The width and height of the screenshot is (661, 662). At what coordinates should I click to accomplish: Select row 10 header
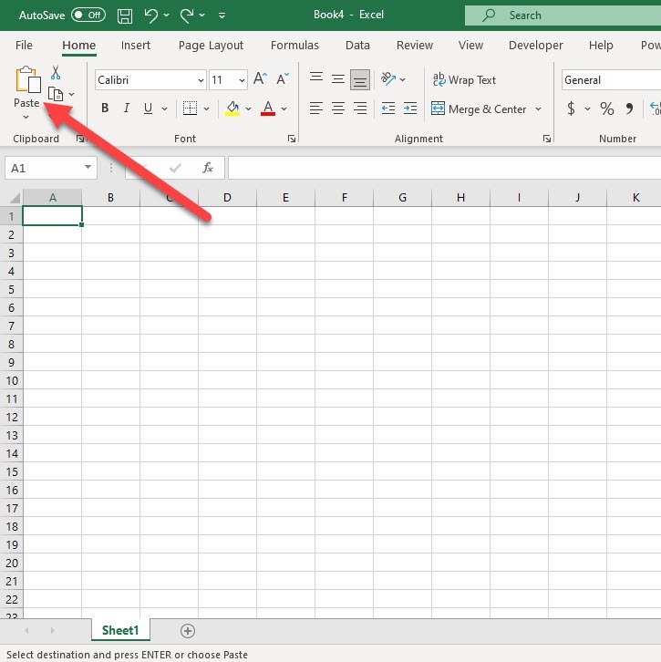[11, 380]
